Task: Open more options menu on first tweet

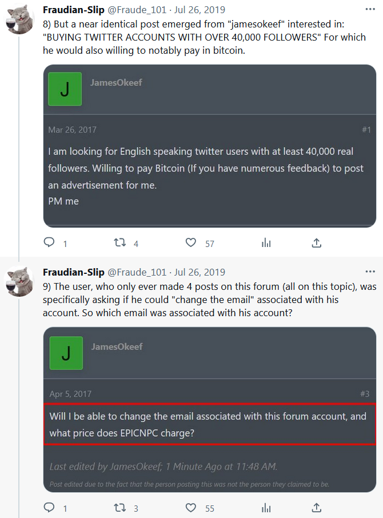Action: [x=370, y=10]
